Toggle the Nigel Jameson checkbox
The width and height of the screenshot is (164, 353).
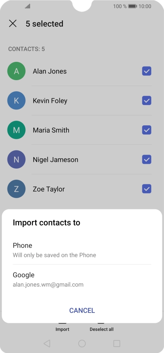point(147,159)
